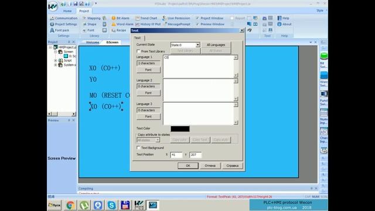Click the Project tree right scroll arrow
Image resolution: width=375 pixels, height=211 pixels.
[x=74, y=114]
